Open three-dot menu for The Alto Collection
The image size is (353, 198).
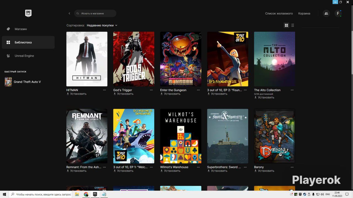click(292, 90)
